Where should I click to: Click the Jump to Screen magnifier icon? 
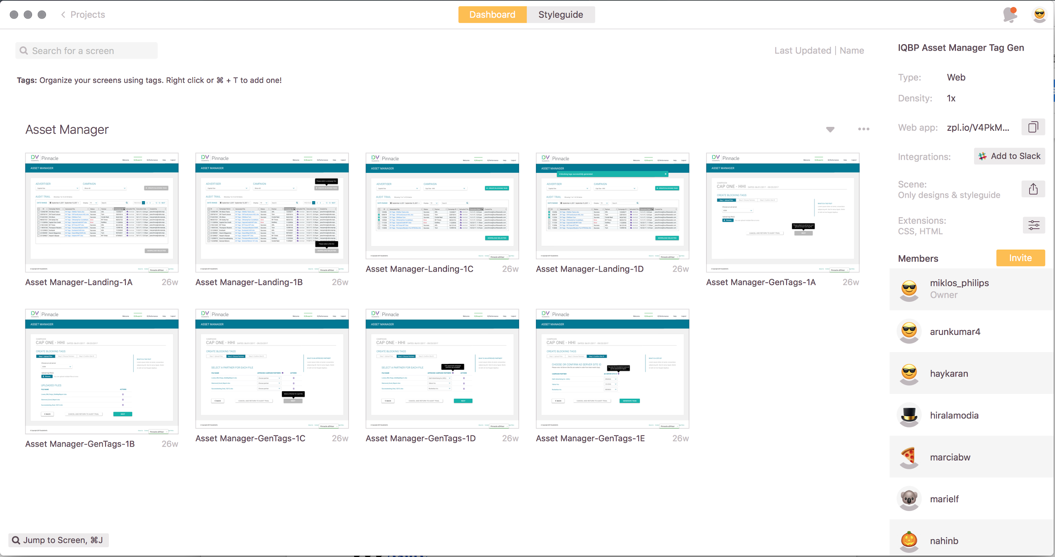tap(16, 540)
